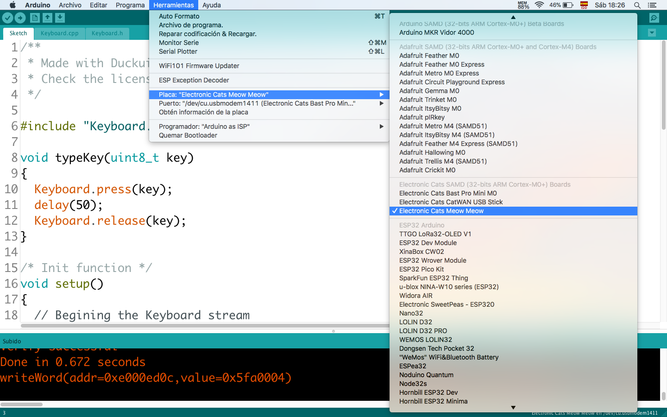Launch WiFi101 Firmware Updater

click(269, 66)
